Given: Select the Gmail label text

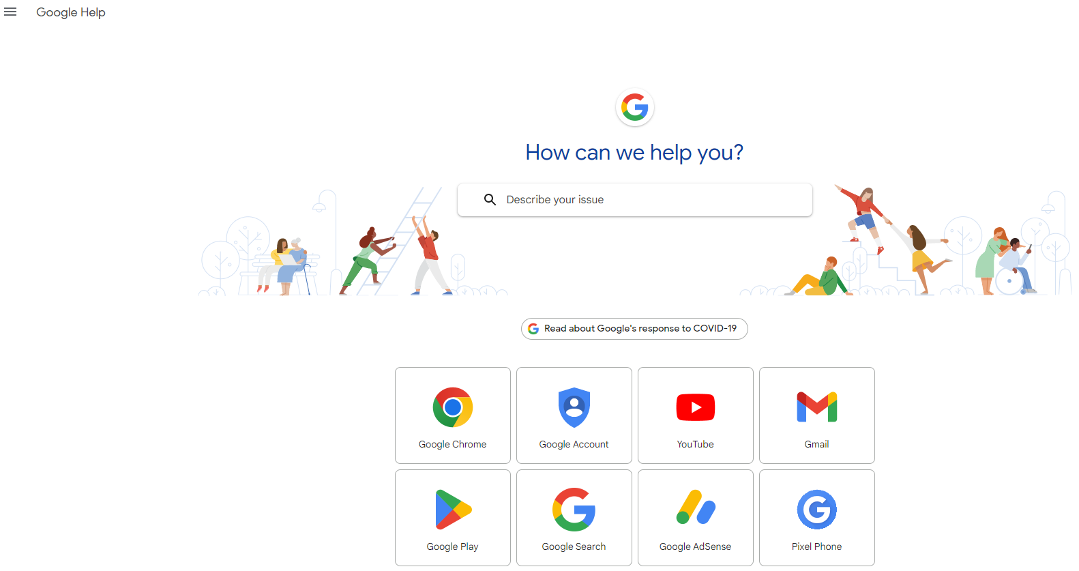Looking at the screenshot, I should pyautogui.click(x=817, y=444).
